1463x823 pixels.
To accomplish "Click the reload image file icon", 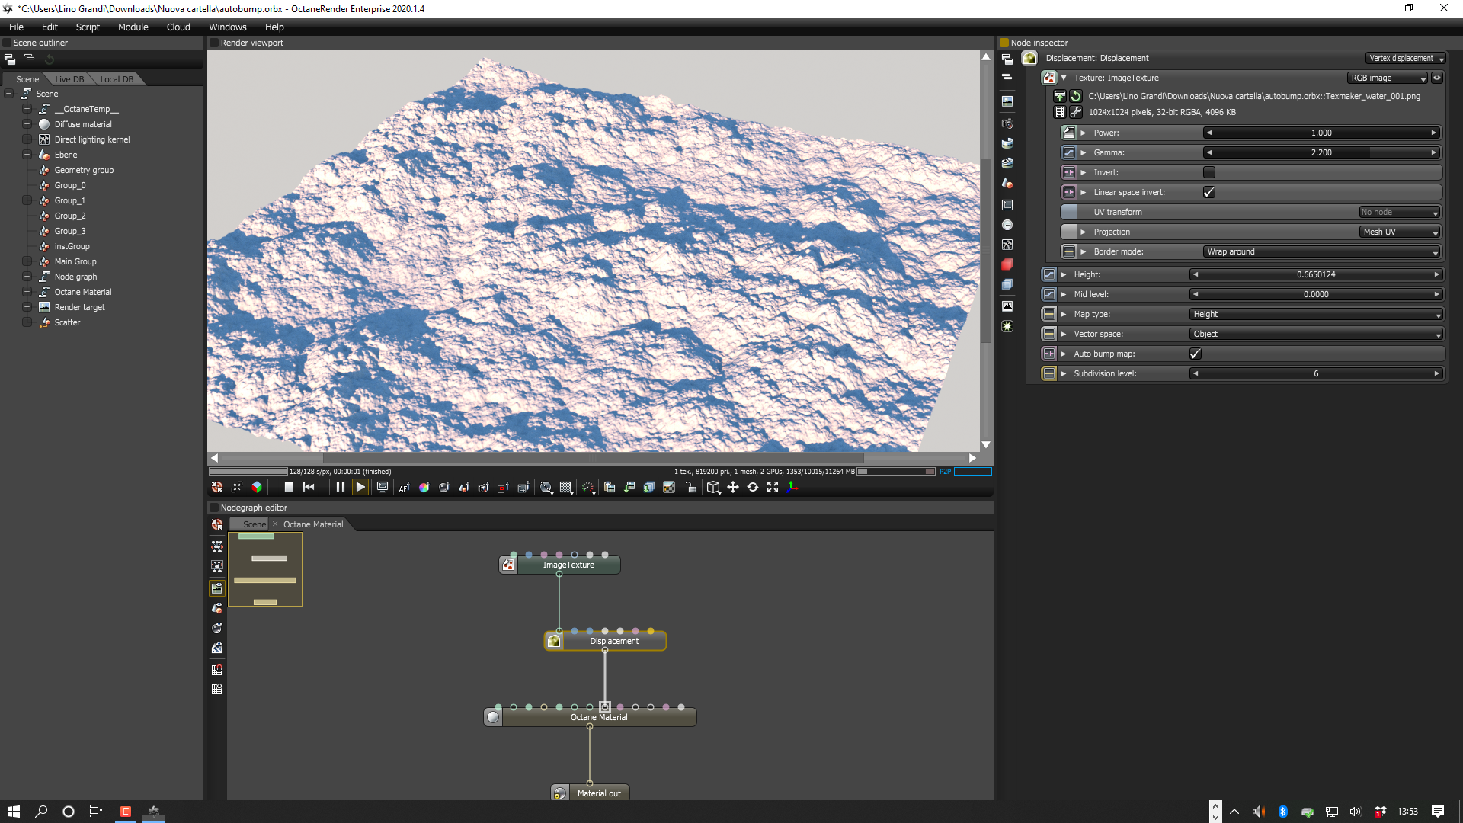I will pyautogui.click(x=1076, y=96).
